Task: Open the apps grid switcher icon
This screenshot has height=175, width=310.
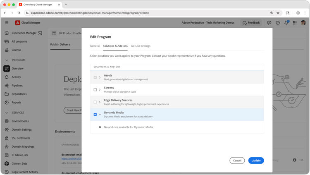Action: [295, 23]
